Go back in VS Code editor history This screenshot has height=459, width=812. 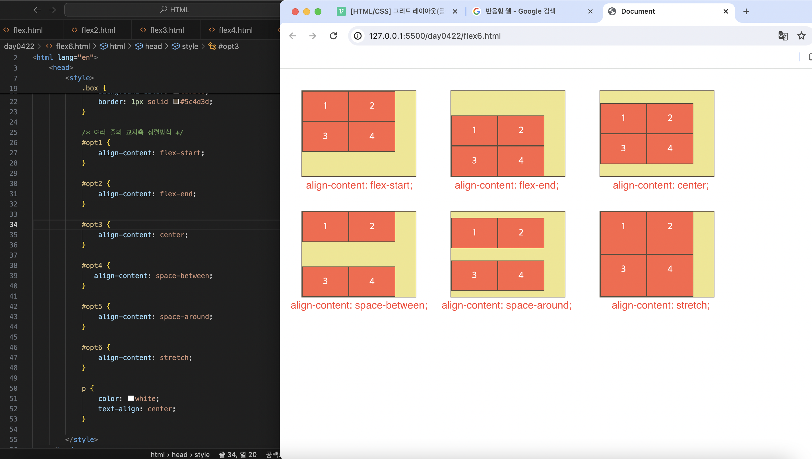point(38,10)
